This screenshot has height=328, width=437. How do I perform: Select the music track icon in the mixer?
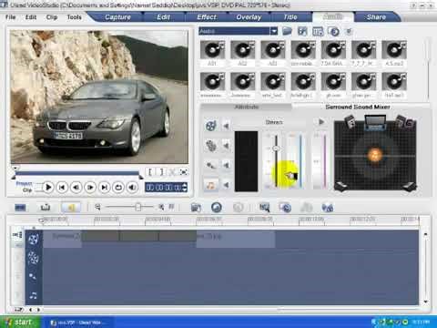211,185
